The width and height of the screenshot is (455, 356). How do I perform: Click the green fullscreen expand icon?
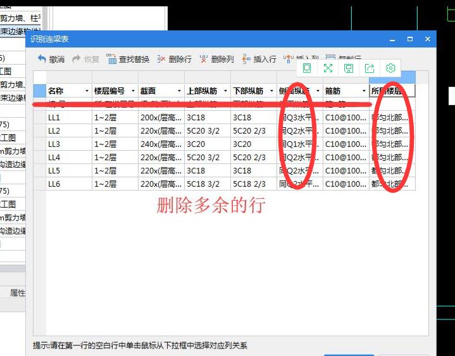[328, 68]
